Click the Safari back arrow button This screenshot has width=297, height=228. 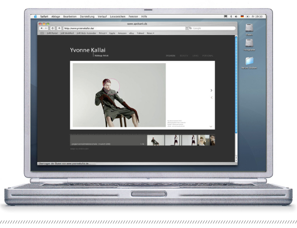pyautogui.click(x=42, y=28)
